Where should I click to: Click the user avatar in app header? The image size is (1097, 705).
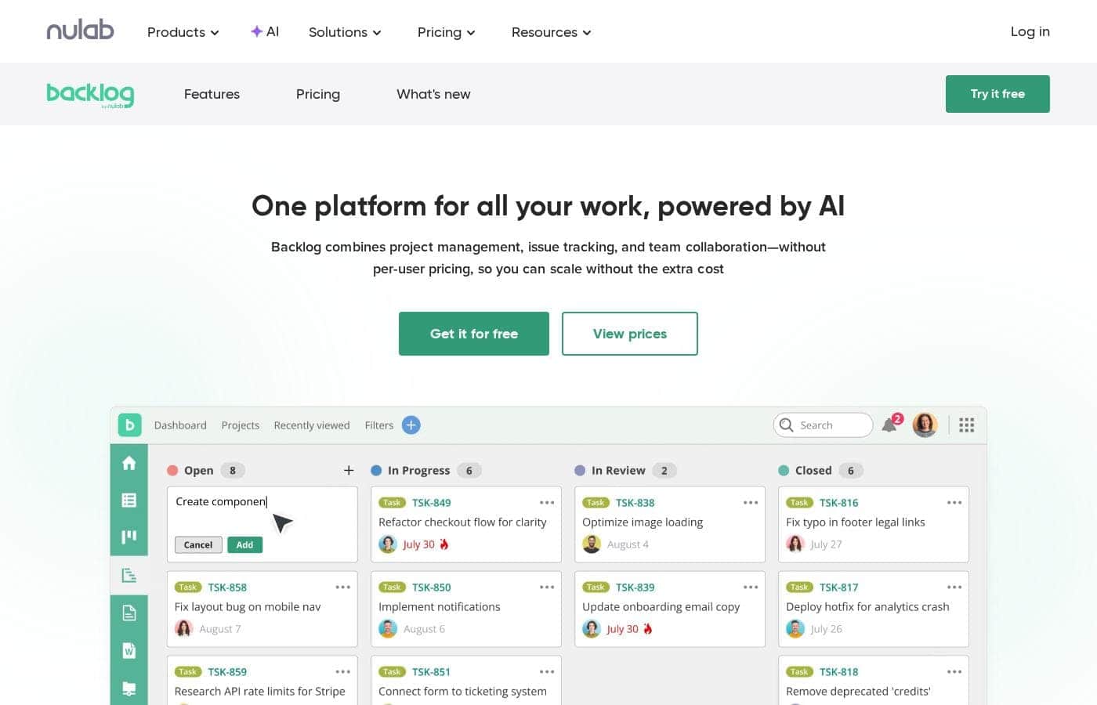tap(925, 425)
